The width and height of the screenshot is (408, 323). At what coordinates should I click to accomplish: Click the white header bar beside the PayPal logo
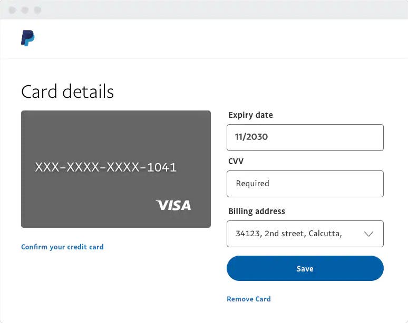pyautogui.click(x=211, y=38)
